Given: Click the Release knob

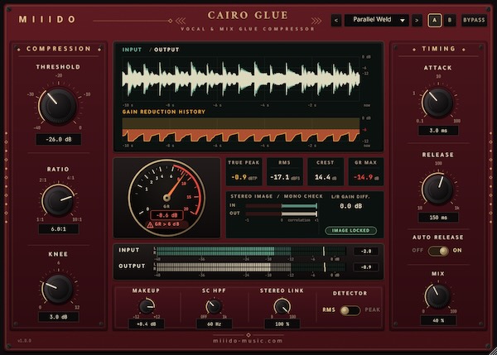Looking at the screenshot, I should pyautogui.click(x=437, y=189).
